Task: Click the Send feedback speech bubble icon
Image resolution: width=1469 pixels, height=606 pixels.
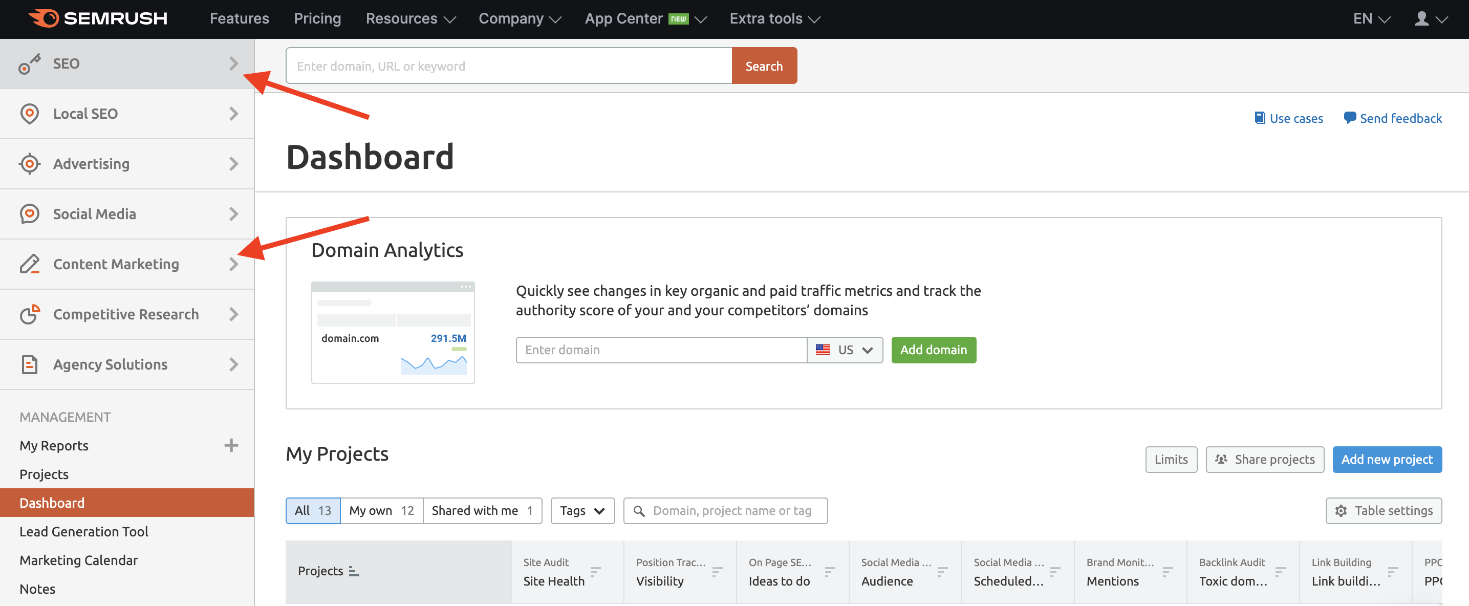Action: (x=1350, y=118)
